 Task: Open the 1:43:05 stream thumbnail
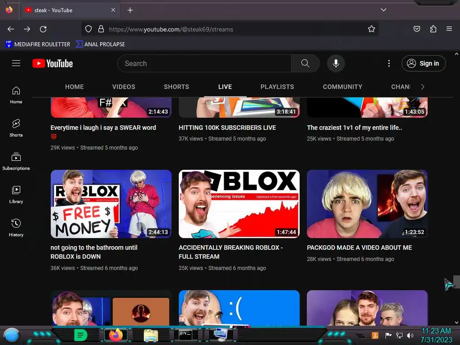(x=367, y=107)
